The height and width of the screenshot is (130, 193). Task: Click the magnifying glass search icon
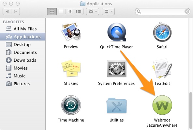click(139, 11)
